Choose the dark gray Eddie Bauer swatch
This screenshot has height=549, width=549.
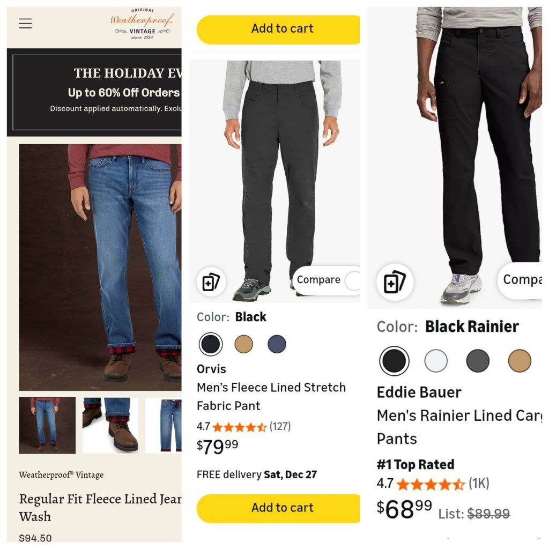coord(478,361)
